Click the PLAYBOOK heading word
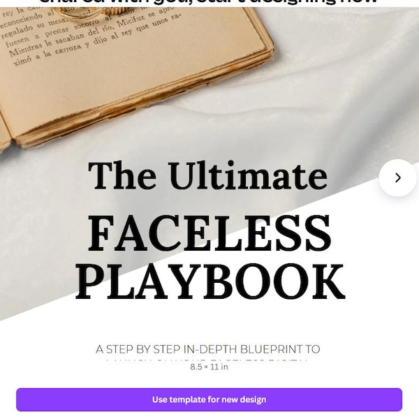419x419 pixels. 211,282
